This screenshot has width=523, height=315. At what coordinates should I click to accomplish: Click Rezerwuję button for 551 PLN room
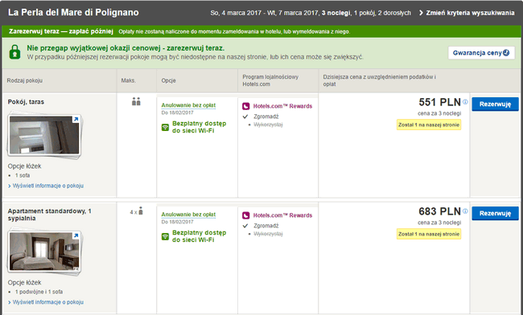pos(495,104)
